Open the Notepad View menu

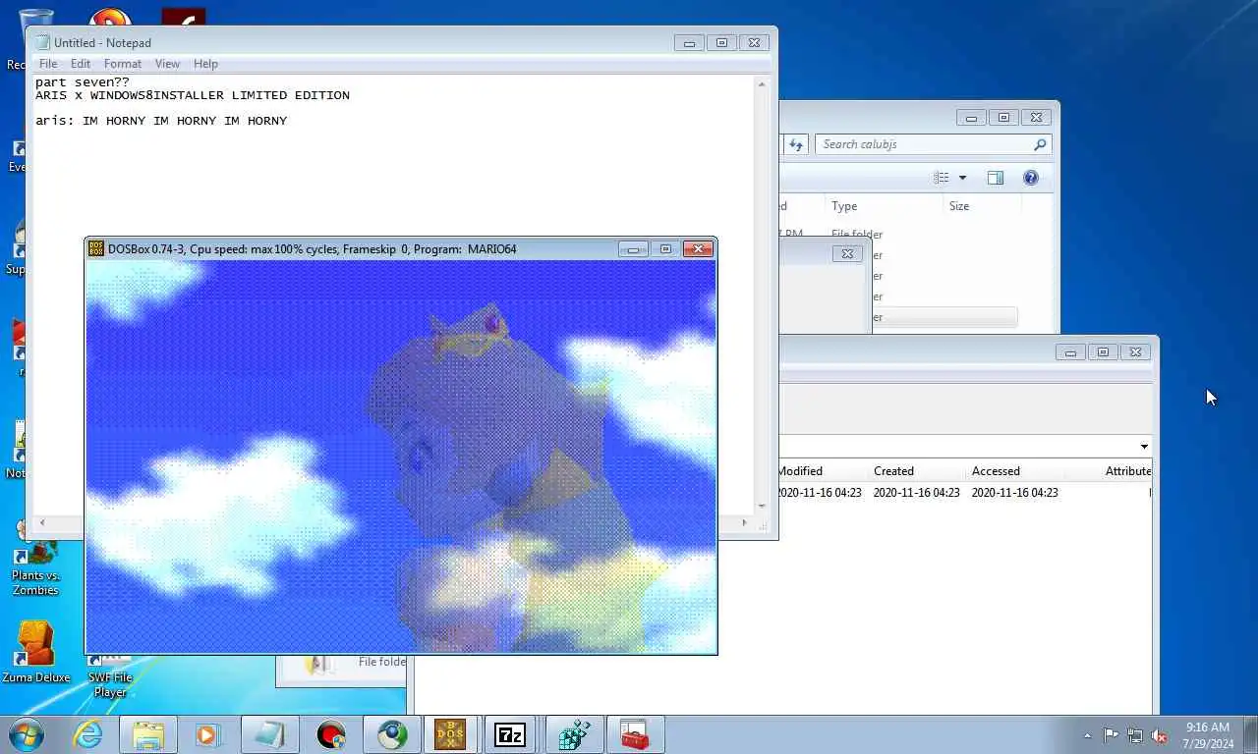pyautogui.click(x=167, y=64)
